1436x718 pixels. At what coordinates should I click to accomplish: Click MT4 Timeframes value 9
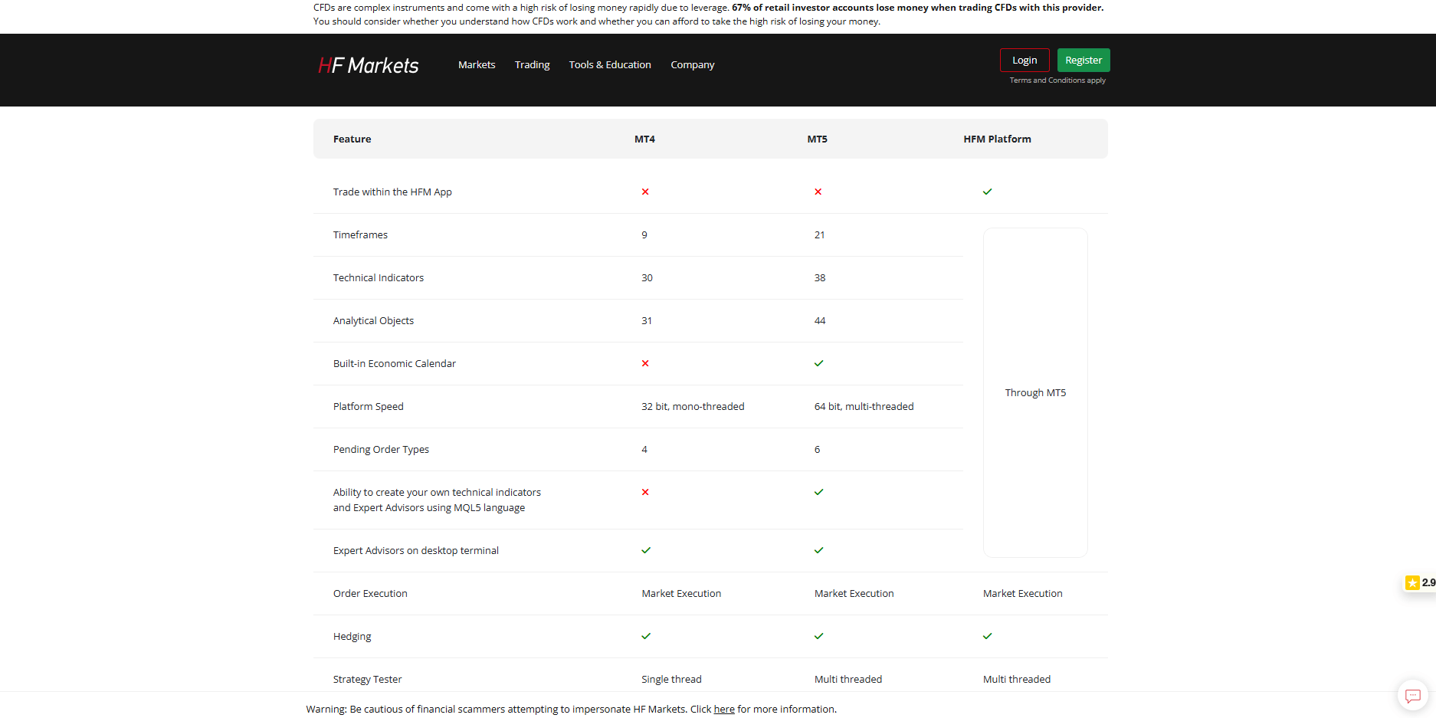[x=644, y=234]
